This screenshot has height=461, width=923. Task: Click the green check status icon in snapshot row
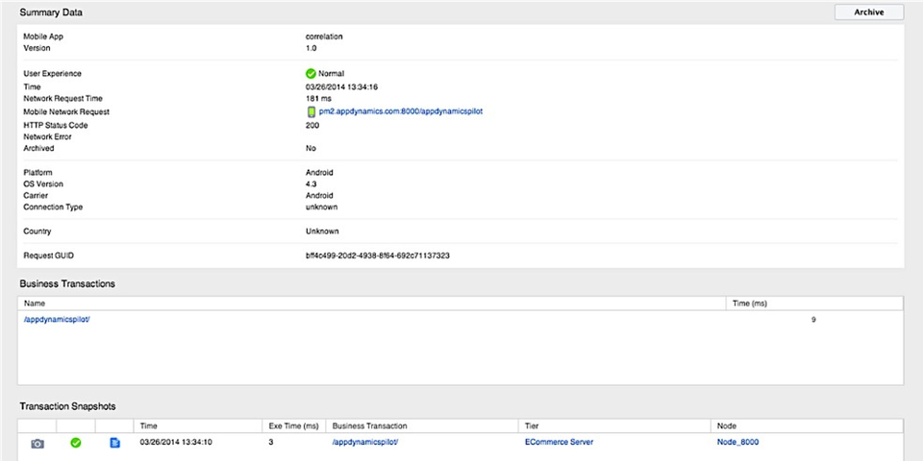tap(76, 443)
